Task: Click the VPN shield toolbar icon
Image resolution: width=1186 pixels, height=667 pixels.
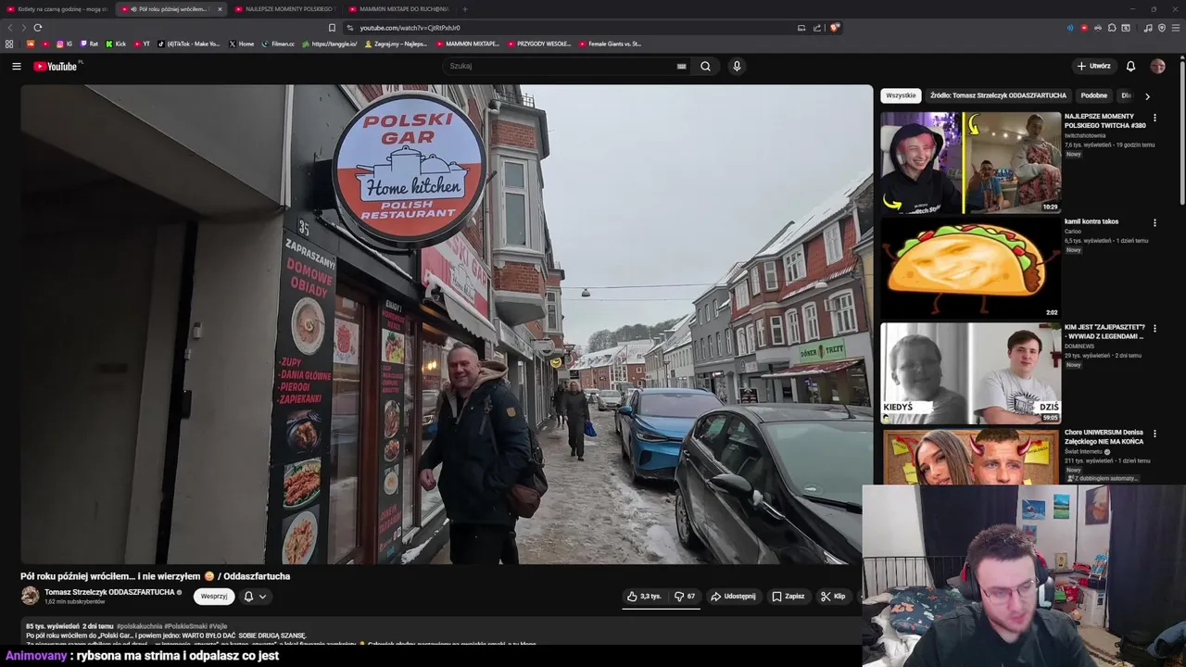Action: coord(1161,28)
